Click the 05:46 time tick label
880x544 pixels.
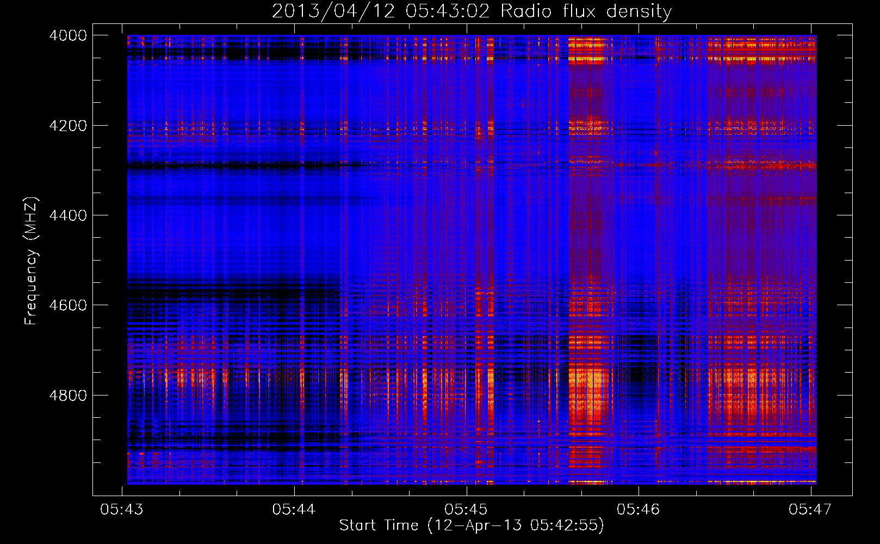click(639, 509)
